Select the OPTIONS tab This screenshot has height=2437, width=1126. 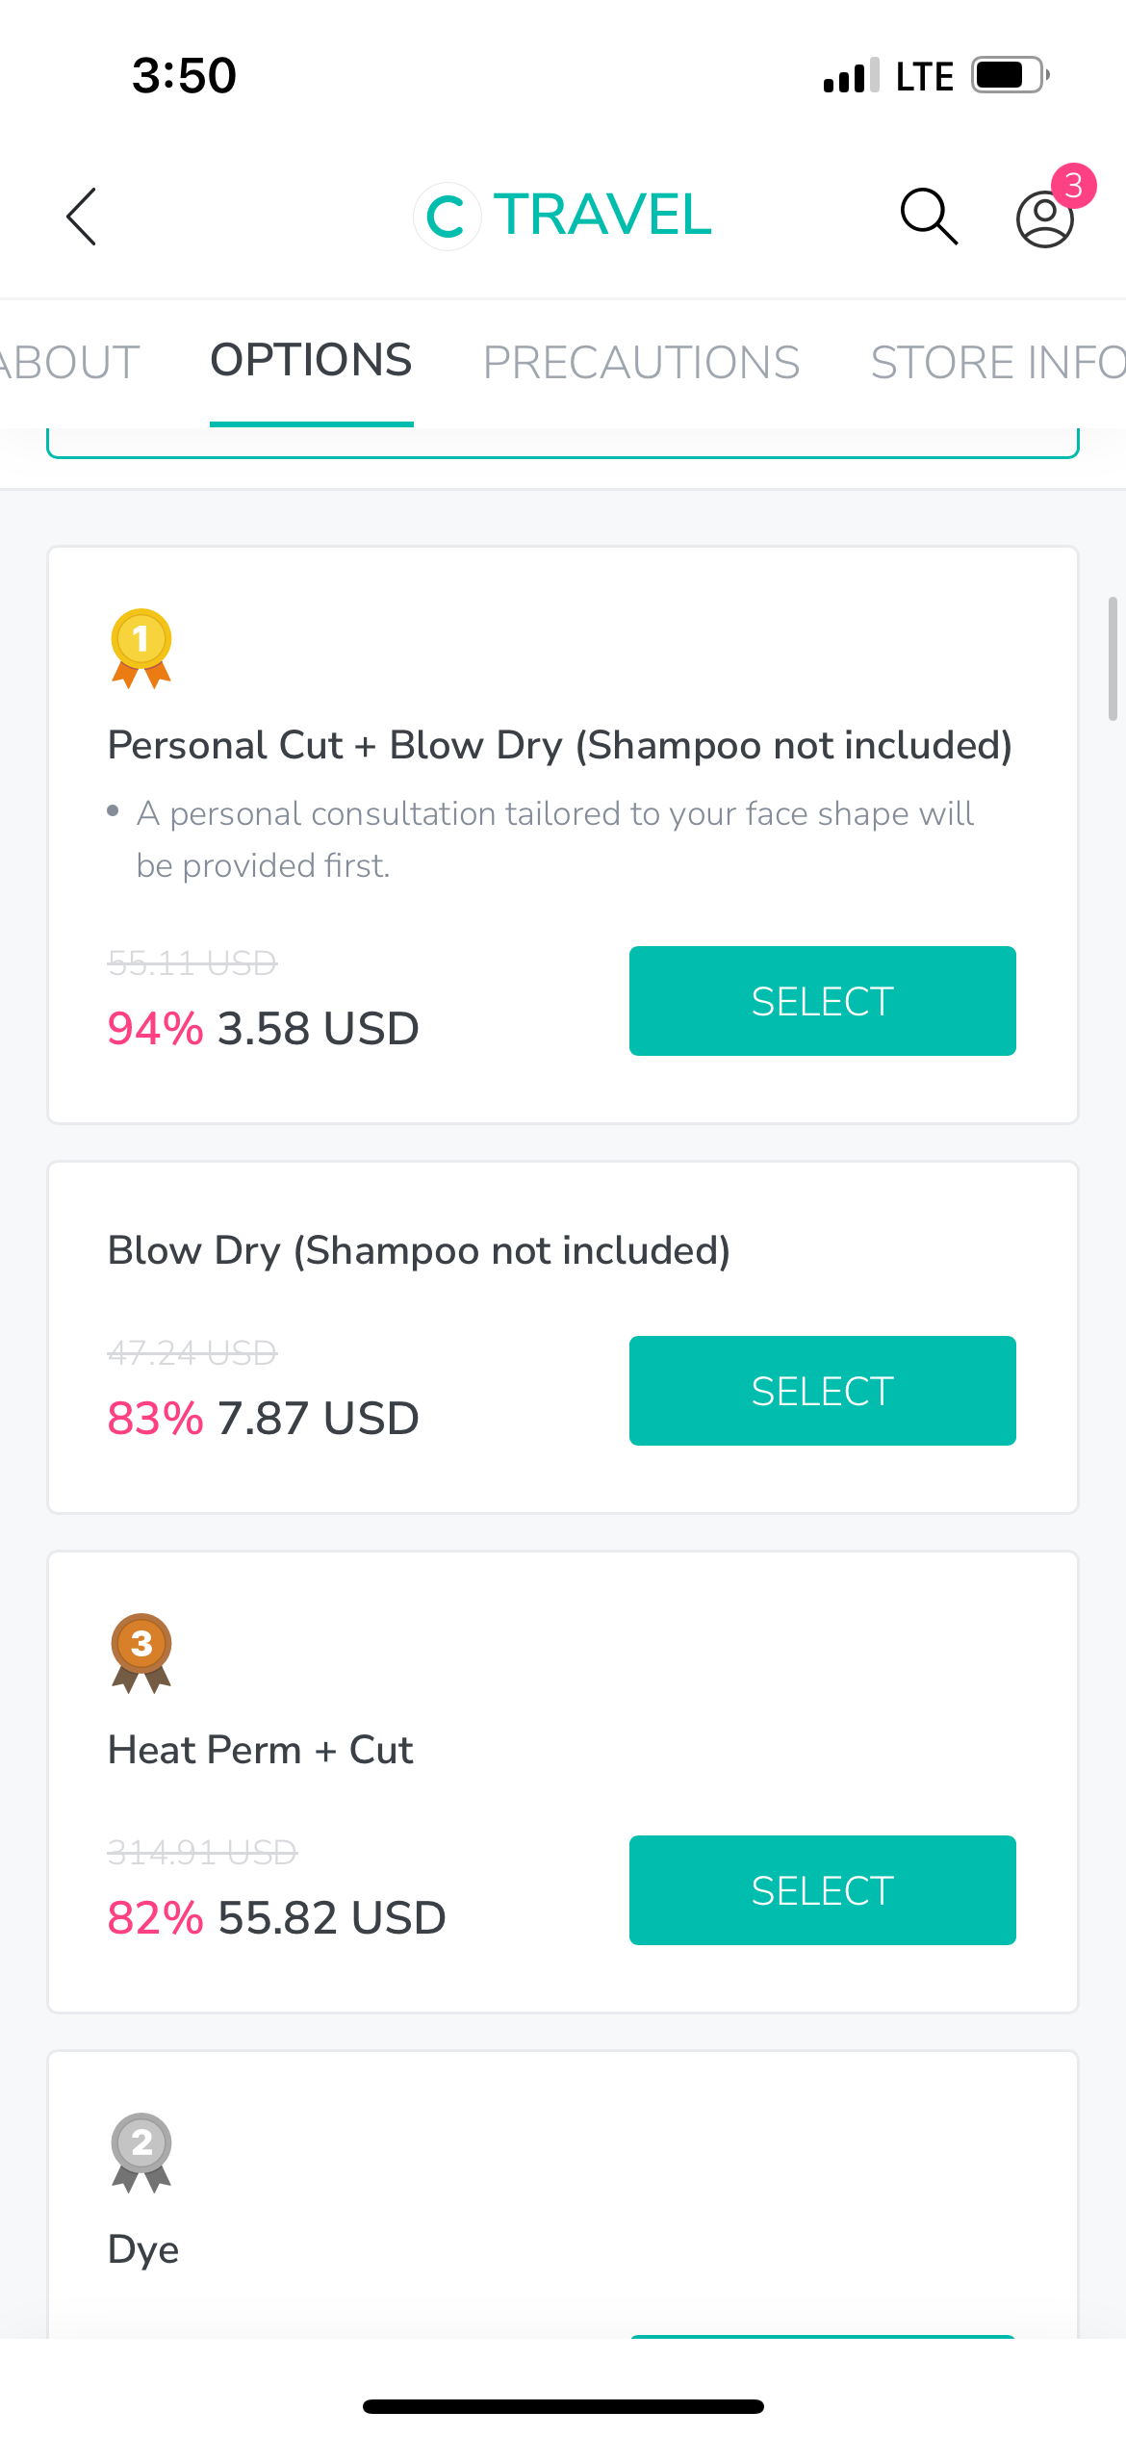[x=311, y=361]
